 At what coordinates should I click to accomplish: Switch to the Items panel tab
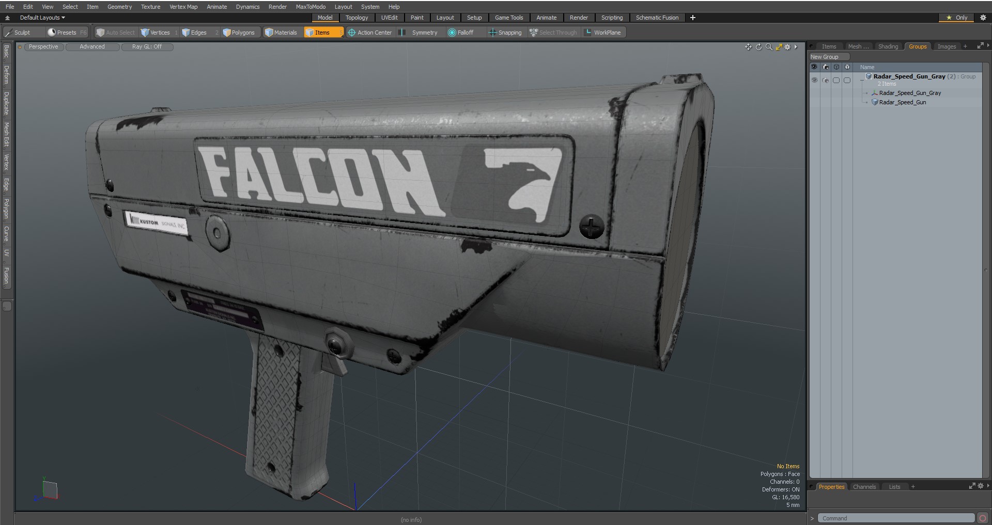pyautogui.click(x=829, y=46)
